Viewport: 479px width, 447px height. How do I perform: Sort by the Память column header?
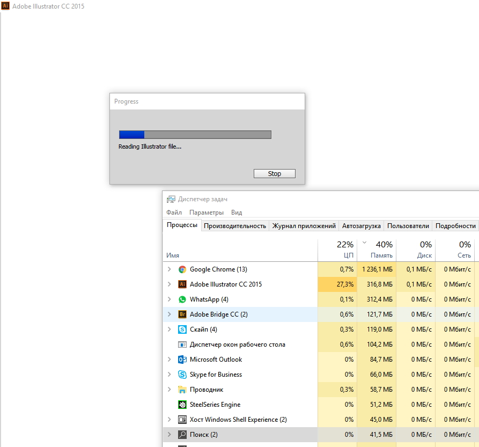tap(377, 250)
